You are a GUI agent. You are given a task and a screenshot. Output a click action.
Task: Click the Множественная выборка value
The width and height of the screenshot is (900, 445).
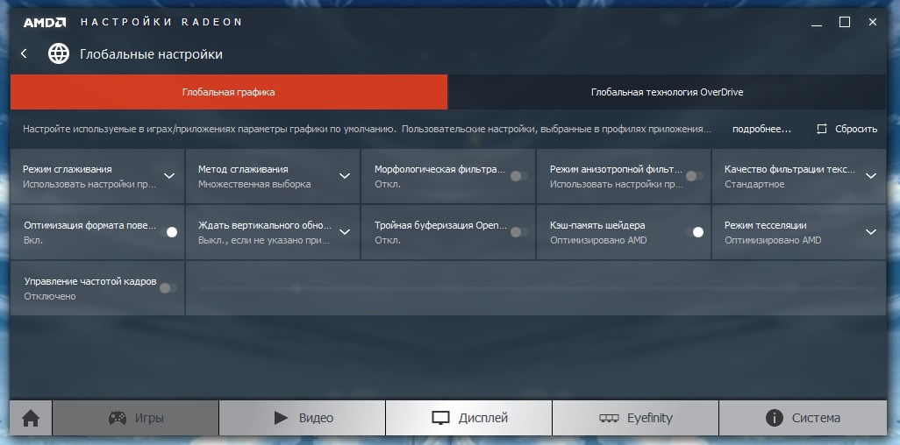point(254,184)
